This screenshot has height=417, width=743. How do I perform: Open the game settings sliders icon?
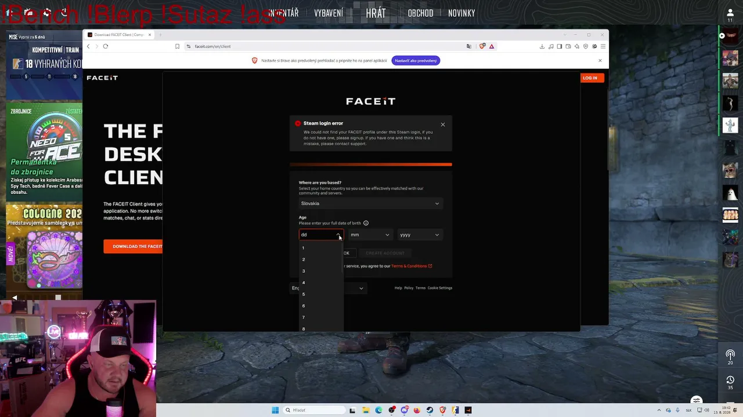click(x=697, y=400)
